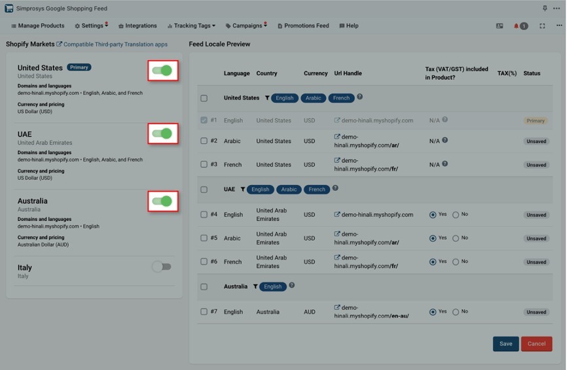Open the header three-dots menu beside pin
This screenshot has width=567, height=370.
click(x=557, y=8)
